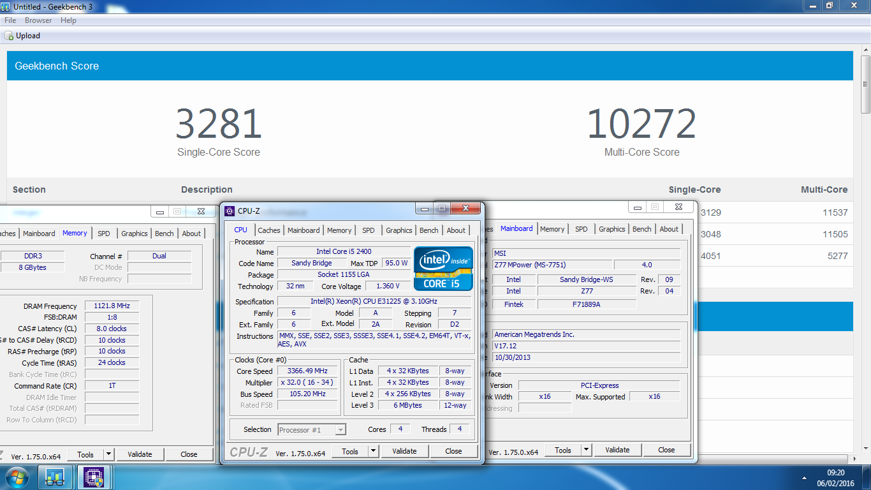Click the Command Rate value 1T
Viewport: 871px width, 490px height.
click(112, 386)
